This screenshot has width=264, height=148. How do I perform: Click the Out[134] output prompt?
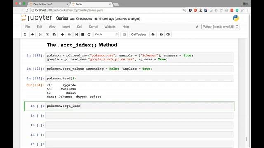(35, 85)
